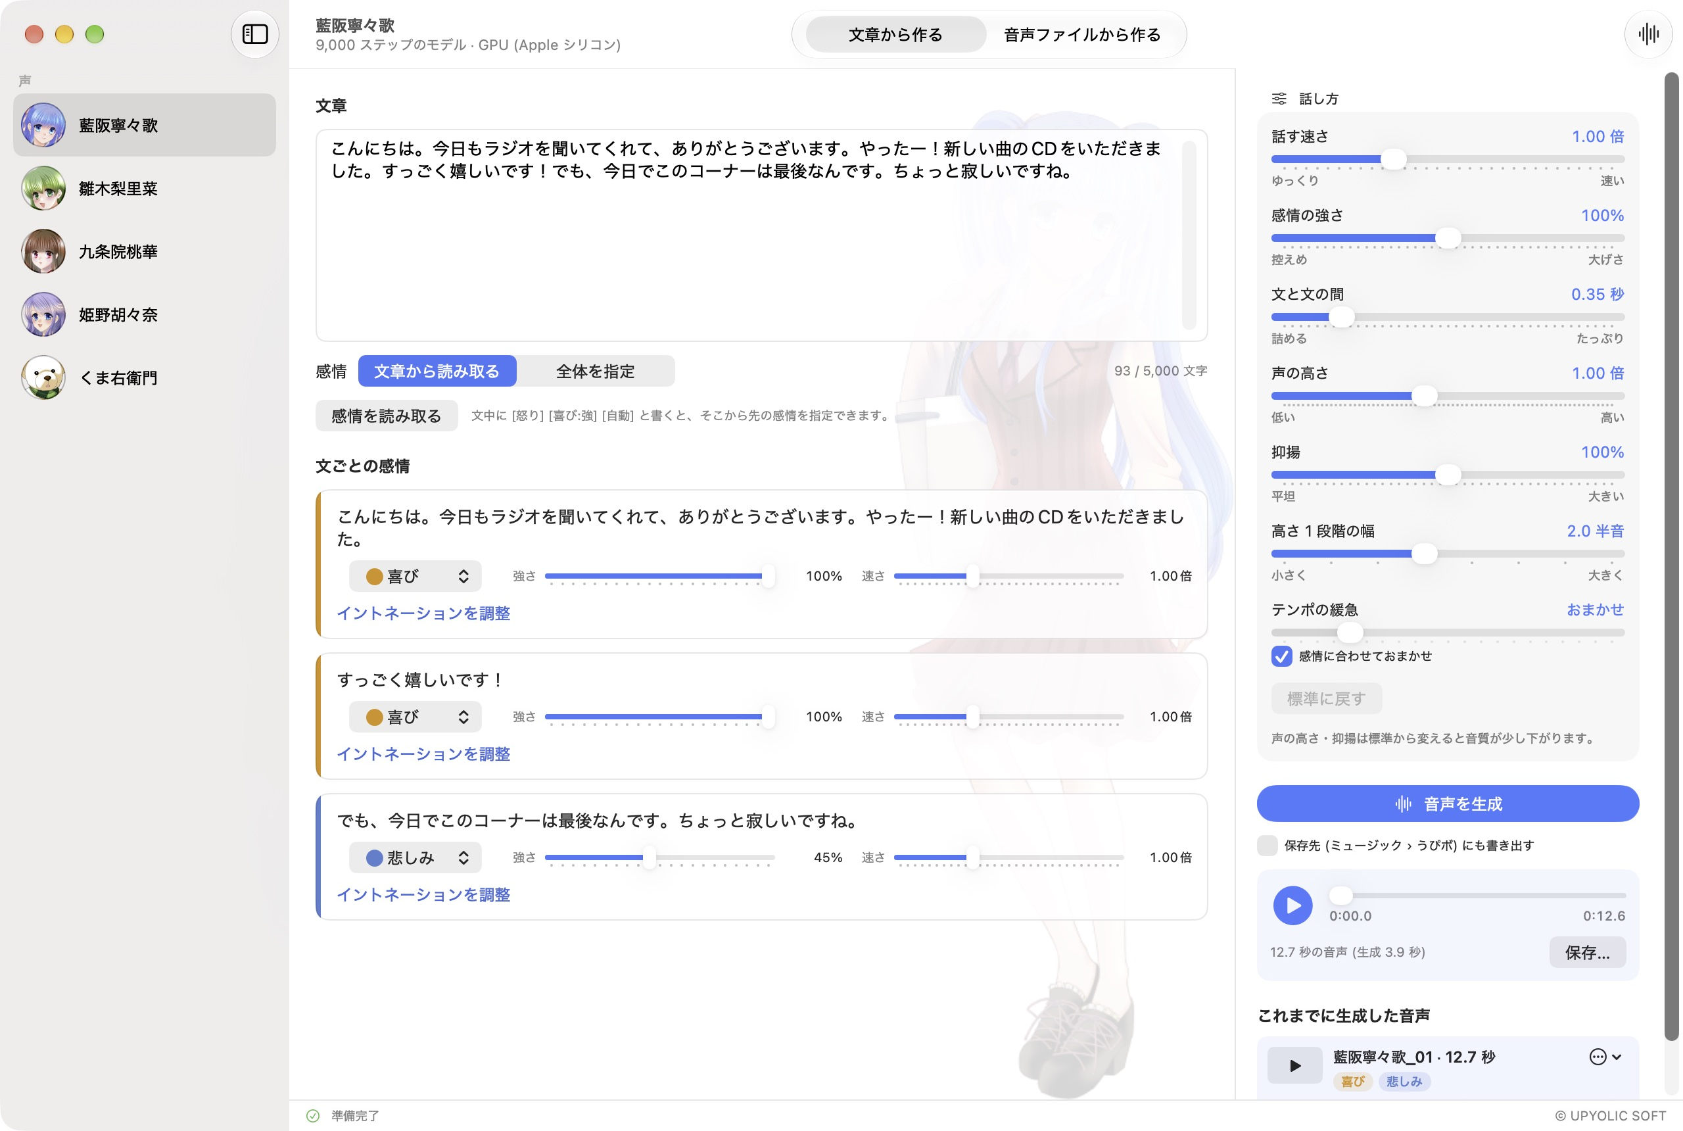Click 音声を生成 button
This screenshot has width=1683, height=1131.
pos(1447,804)
